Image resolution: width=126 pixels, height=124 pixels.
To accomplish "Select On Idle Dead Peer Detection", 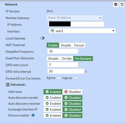I will pos(67,59).
